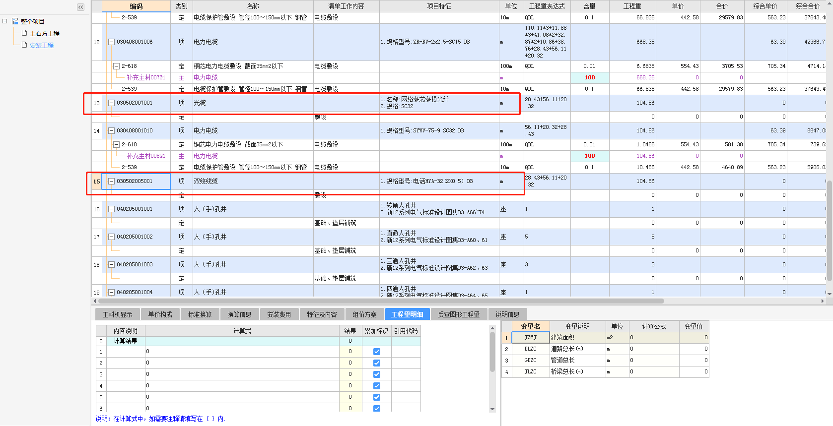Collapse item 040205001003

112,265
